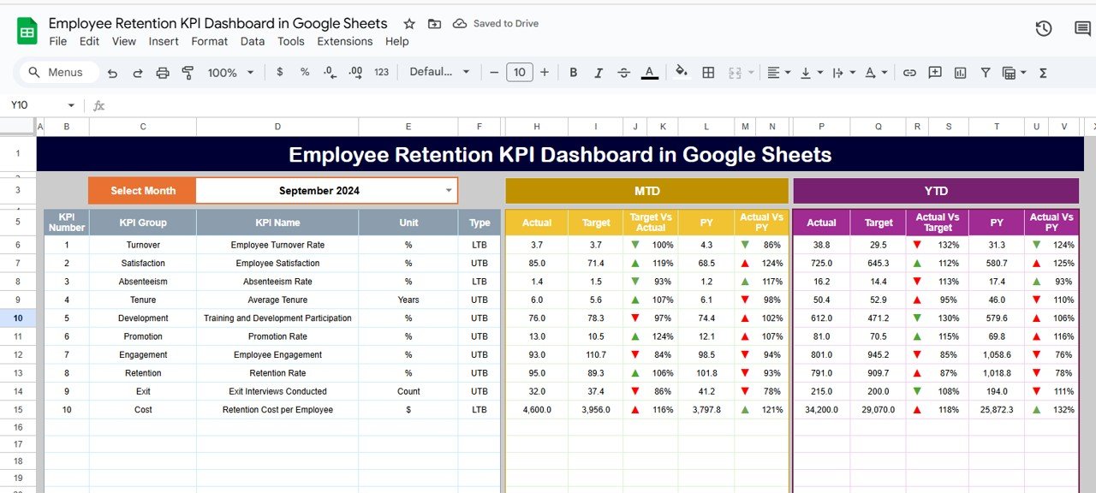This screenshot has height=493, width=1096.
Task: Click the Create a filter icon
Action: (986, 72)
